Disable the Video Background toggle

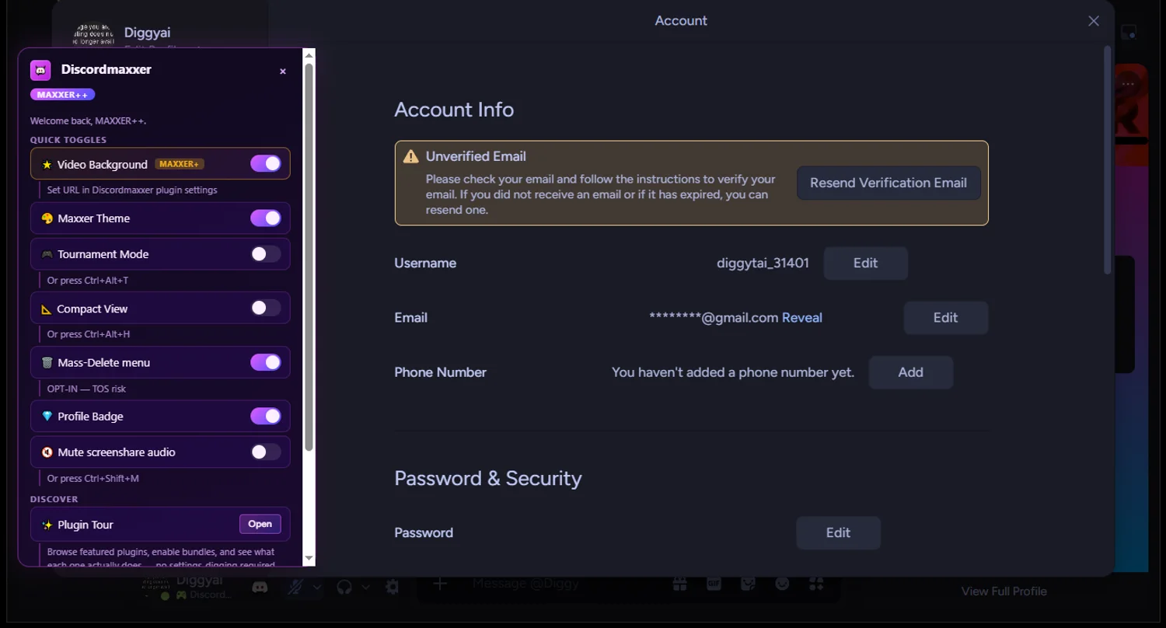pyautogui.click(x=266, y=164)
